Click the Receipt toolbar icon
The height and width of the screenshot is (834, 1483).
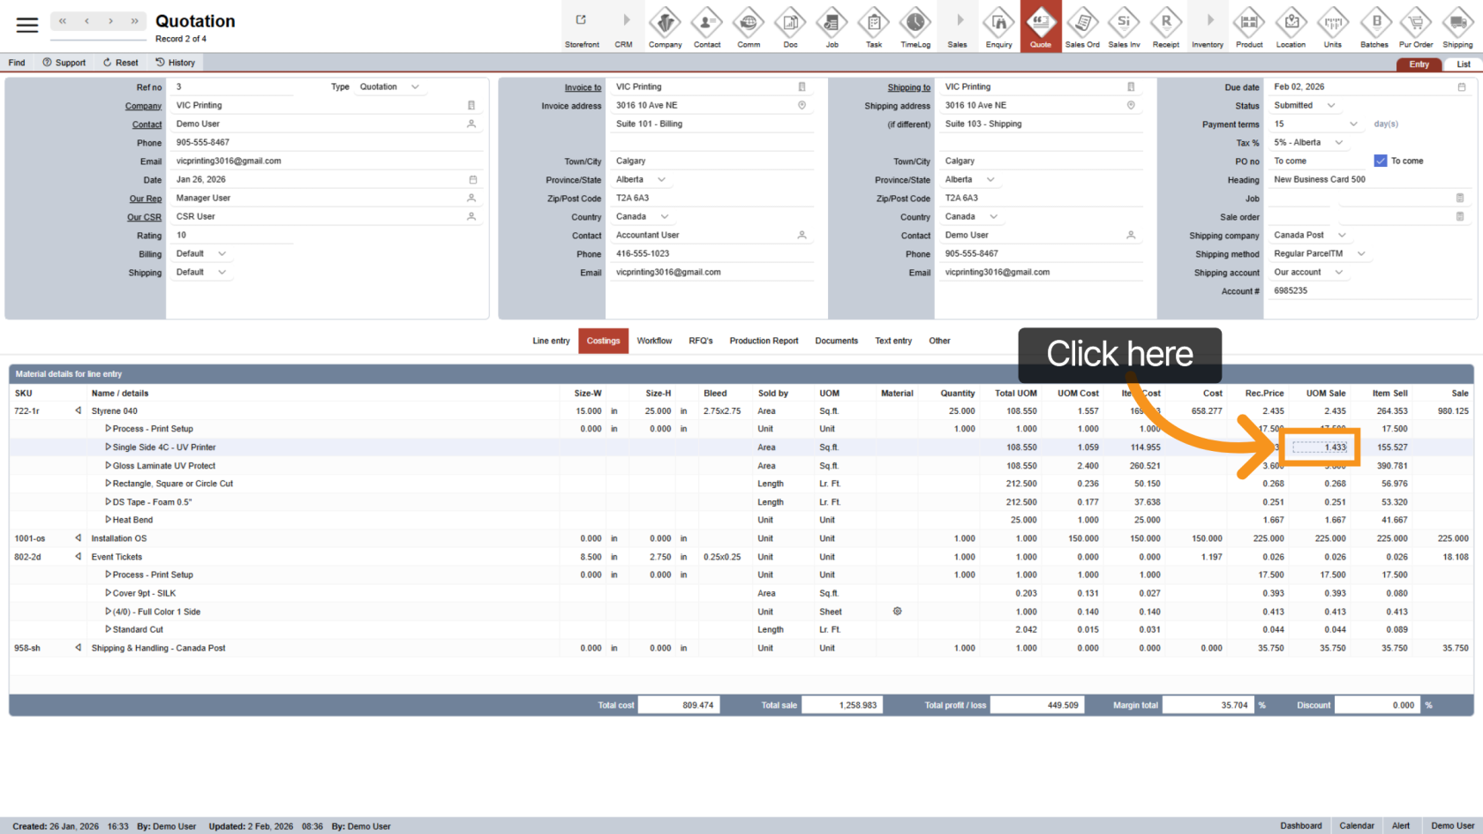point(1165,26)
